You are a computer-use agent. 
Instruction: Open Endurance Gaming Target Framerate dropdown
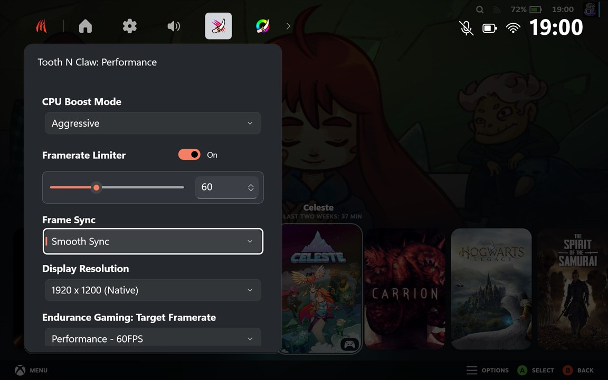pyautogui.click(x=153, y=337)
